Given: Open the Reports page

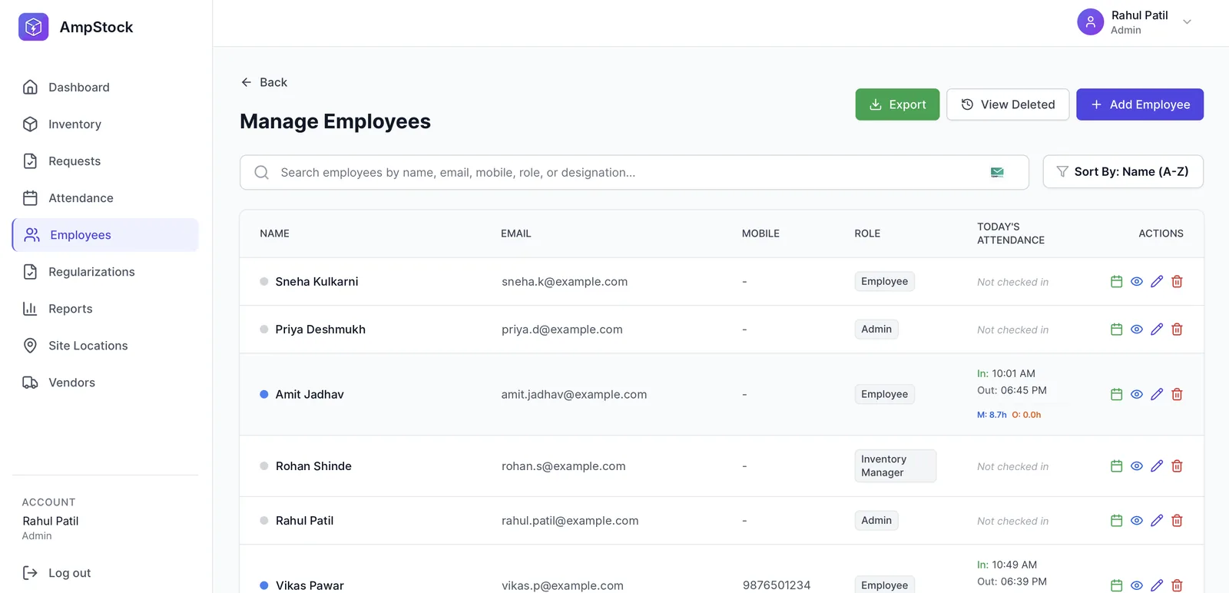Looking at the screenshot, I should [x=105, y=309].
